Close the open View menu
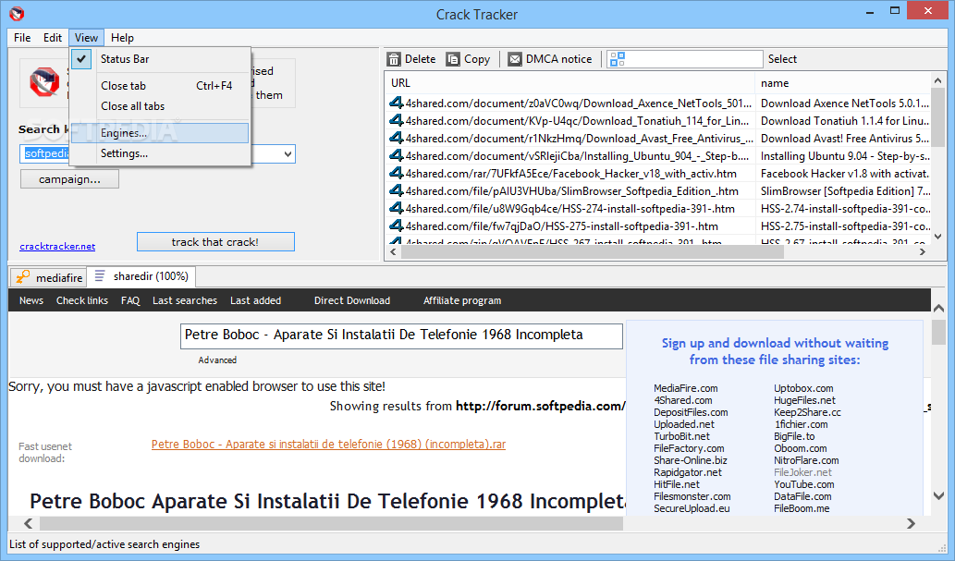The width and height of the screenshot is (955, 561). click(87, 38)
